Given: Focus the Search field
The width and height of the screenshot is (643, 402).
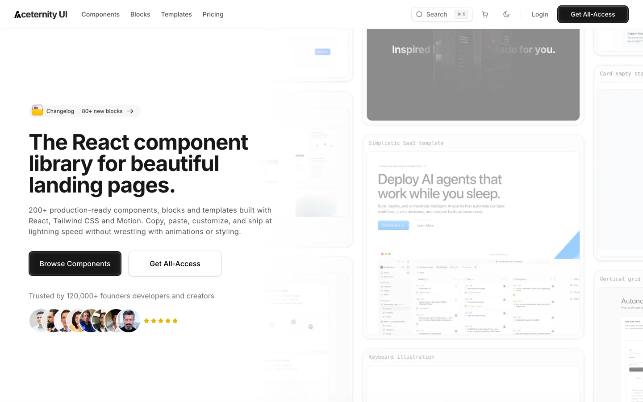Looking at the screenshot, I should pyautogui.click(x=442, y=14).
